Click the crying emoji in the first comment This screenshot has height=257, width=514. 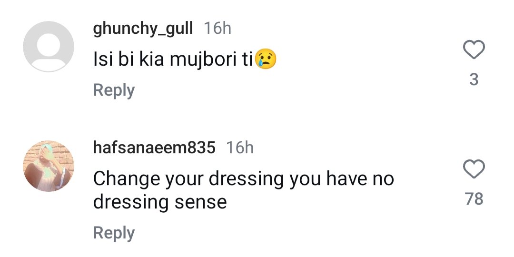click(266, 59)
